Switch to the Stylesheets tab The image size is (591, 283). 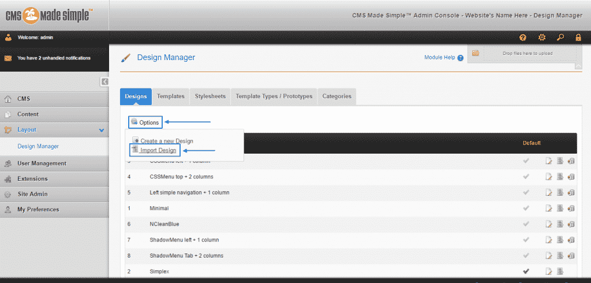tap(210, 96)
